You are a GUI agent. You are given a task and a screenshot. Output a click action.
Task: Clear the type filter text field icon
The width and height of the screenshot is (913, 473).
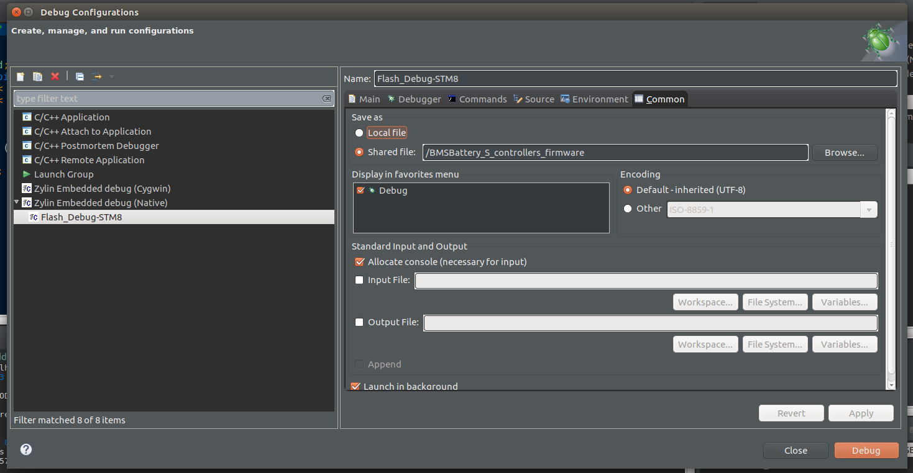(x=327, y=99)
